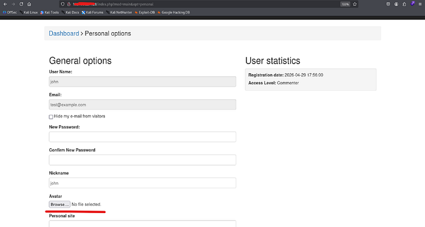The width and height of the screenshot is (425, 227).
Task: Open the Kali Forums bookmark
Action: pyautogui.click(x=92, y=13)
